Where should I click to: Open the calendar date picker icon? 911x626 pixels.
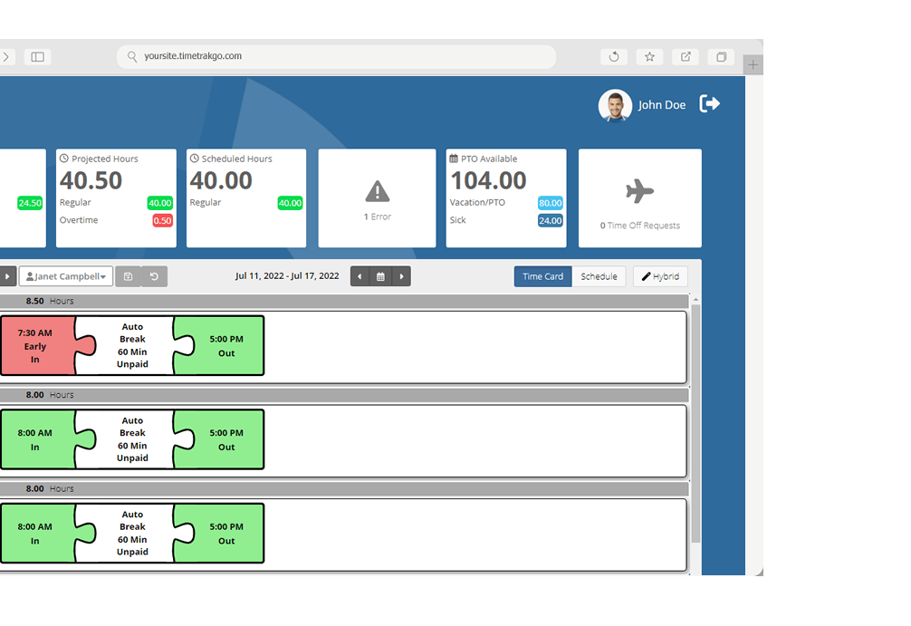click(380, 276)
